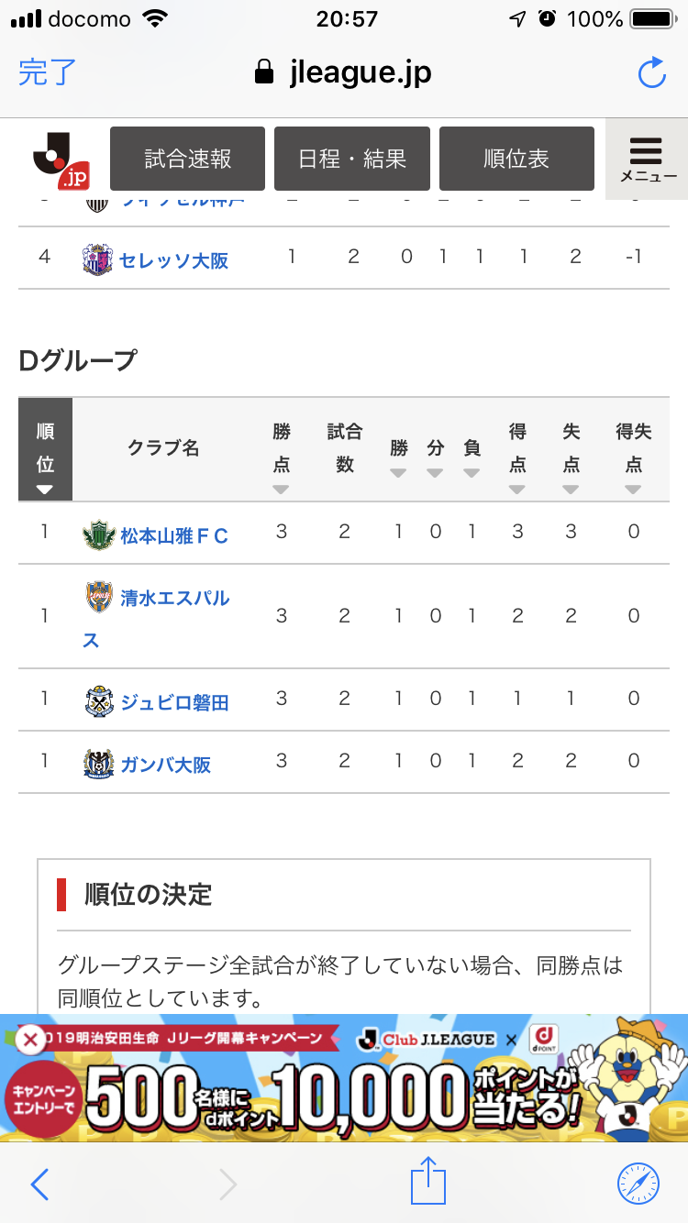Image resolution: width=688 pixels, height=1223 pixels.
Task: Sort table by 失点 column arrow
Action: [x=571, y=489]
